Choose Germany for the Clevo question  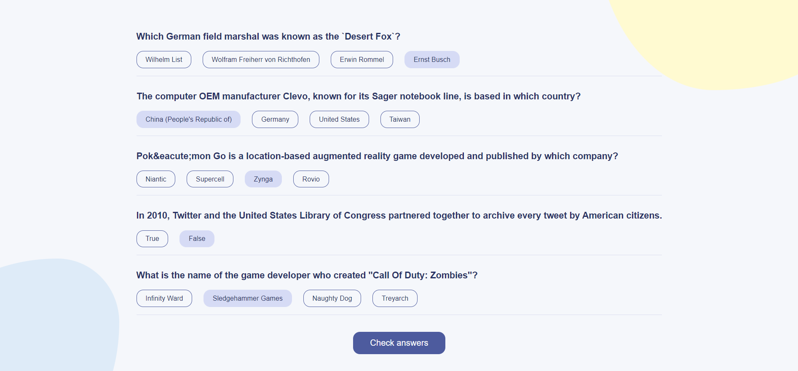[275, 120]
